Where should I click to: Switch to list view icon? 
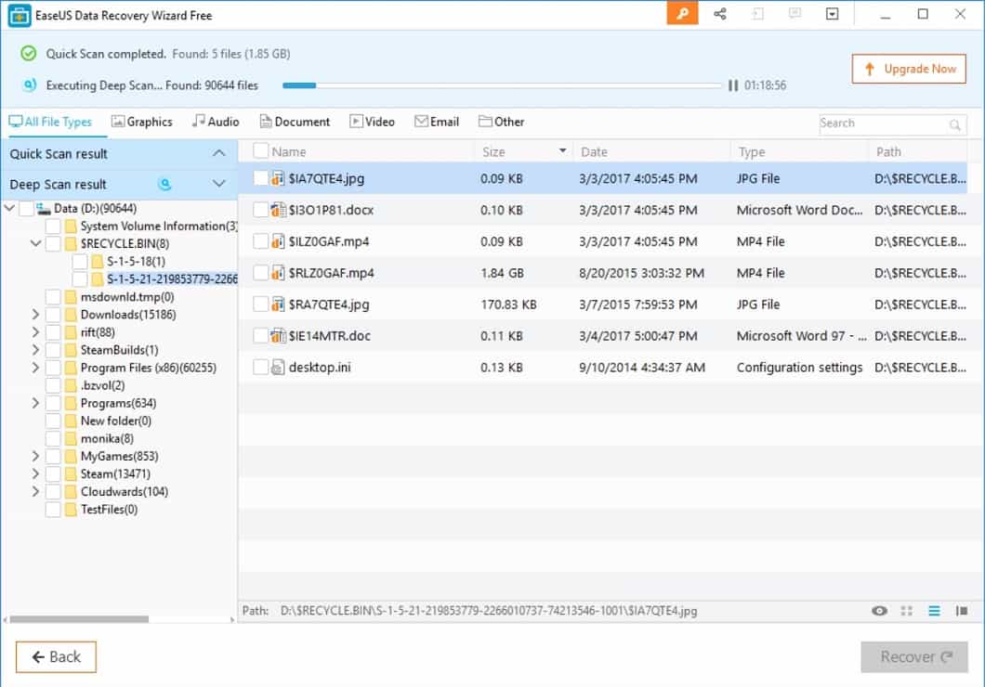point(934,611)
